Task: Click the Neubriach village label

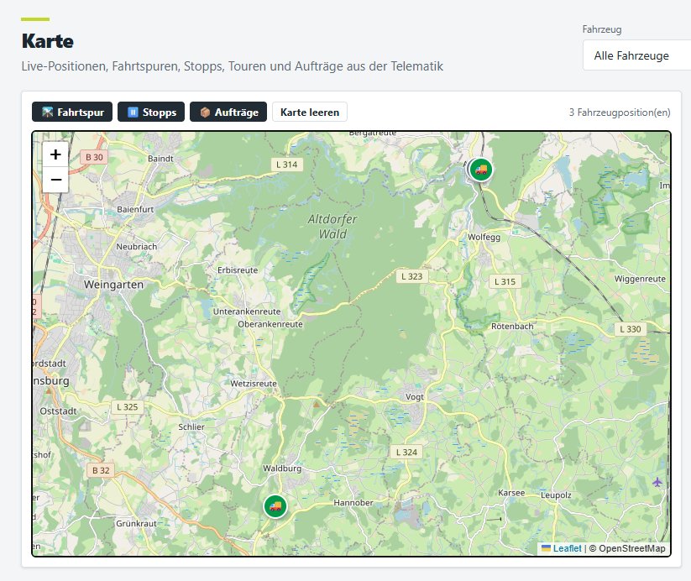Action: tap(136, 246)
